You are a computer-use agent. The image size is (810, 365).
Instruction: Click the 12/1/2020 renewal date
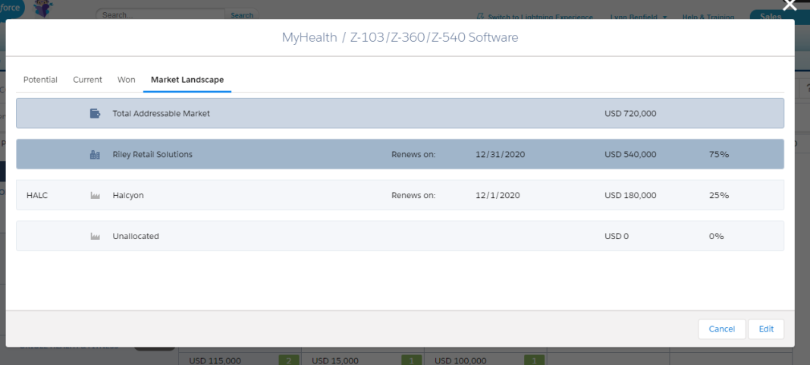[x=498, y=196]
